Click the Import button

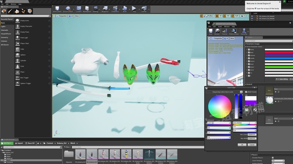tap(19, 143)
